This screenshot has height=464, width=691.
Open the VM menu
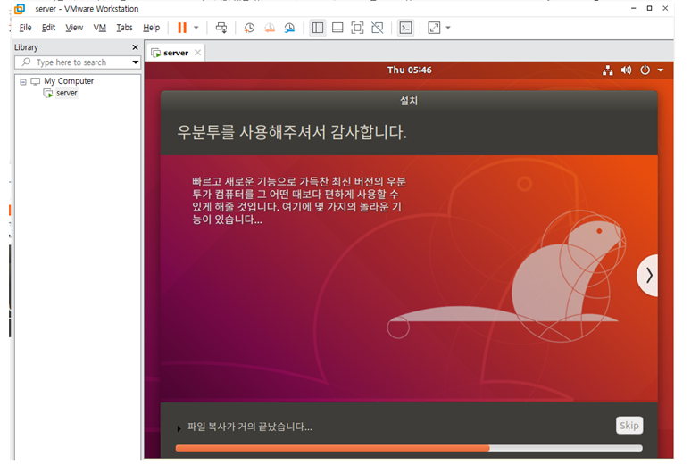[100, 28]
